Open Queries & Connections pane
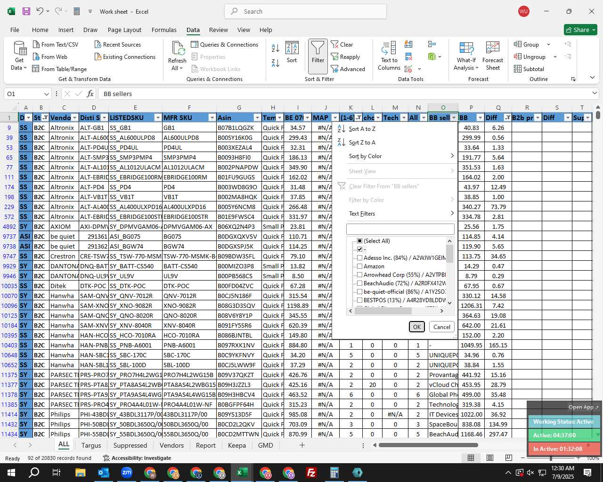Image resolution: width=603 pixels, height=482 pixels. click(x=225, y=45)
